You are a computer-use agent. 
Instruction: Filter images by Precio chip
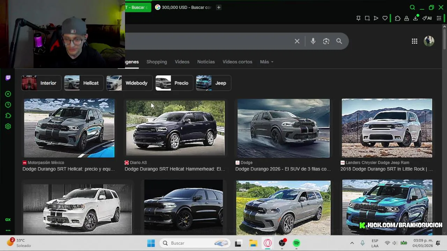click(174, 83)
